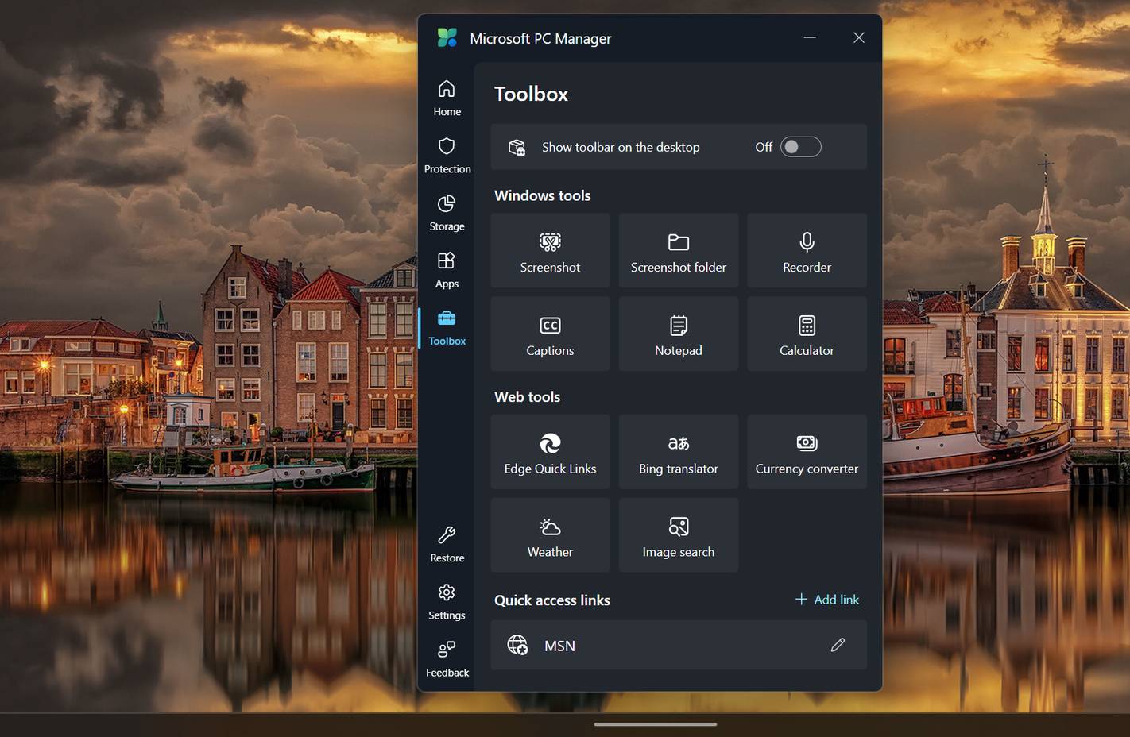Screen dimensions: 1130x737
Task: Edit the MSN quick access link
Action: tap(838, 645)
